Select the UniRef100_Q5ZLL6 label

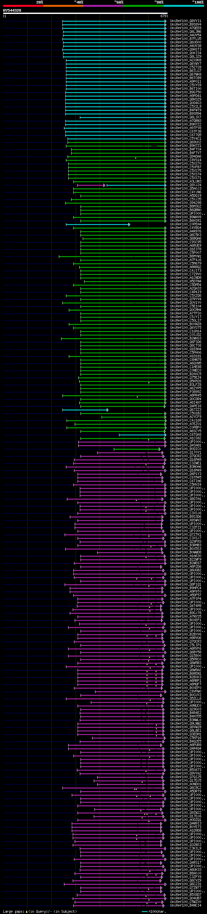tap(186, 698)
